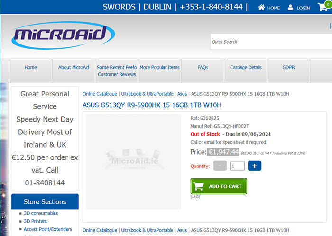The image size is (332, 236).
Task: Increase quantity with the plus button
Action: click(x=255, y=166)
